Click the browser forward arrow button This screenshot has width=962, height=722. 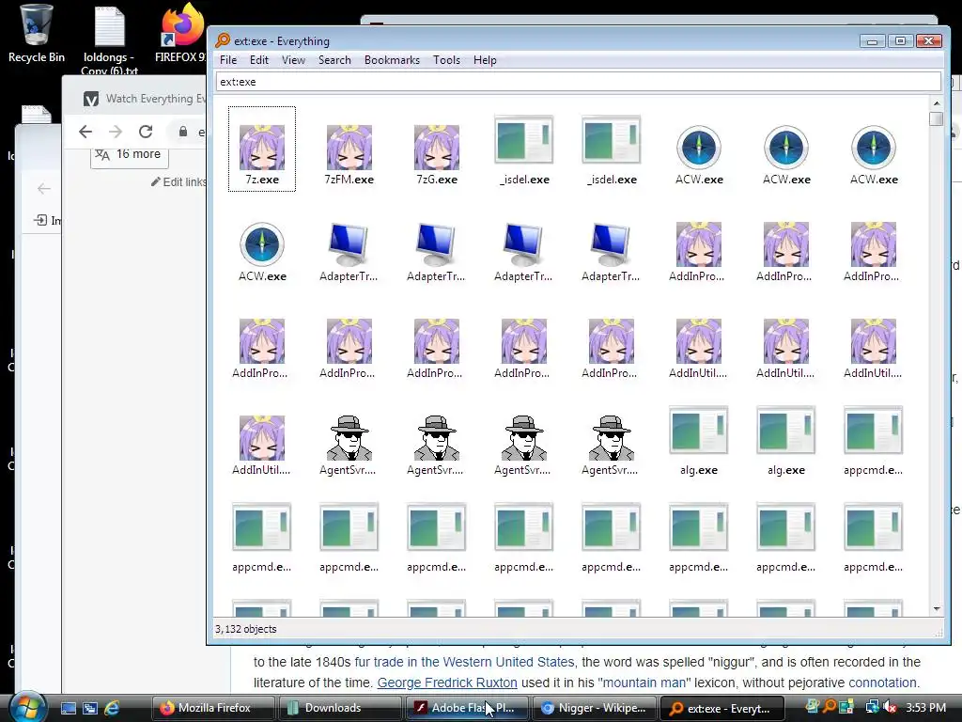116,132
